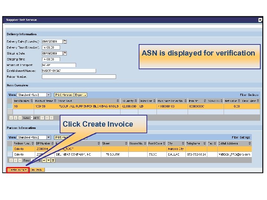Open the Delivery Date calendar picker
This screenshot has width=267, height=200.
point(65,41)
